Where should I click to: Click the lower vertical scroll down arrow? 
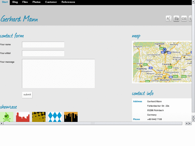[x=193, y=120]
